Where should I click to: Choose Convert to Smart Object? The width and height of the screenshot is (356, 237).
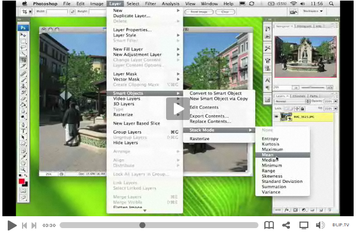click(x=219, y=93)
